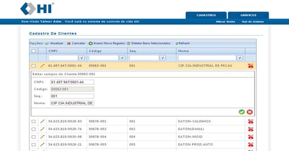Focus the Nome filter input
Viewport: 289px width, 151px height.
[207, 58]
